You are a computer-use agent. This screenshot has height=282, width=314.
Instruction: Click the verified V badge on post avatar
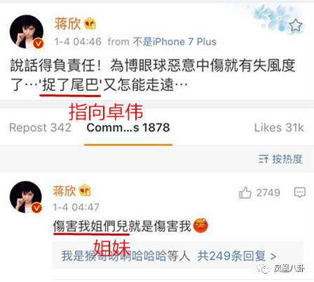coord(39,43)
